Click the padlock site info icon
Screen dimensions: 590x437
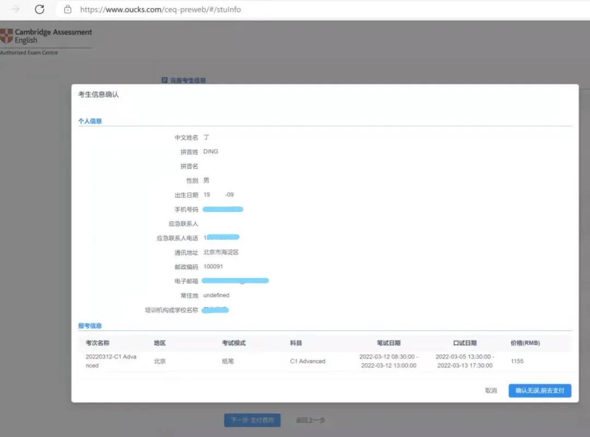(68, 9)
